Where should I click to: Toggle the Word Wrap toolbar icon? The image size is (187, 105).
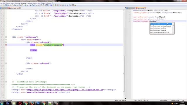[46, 5]
